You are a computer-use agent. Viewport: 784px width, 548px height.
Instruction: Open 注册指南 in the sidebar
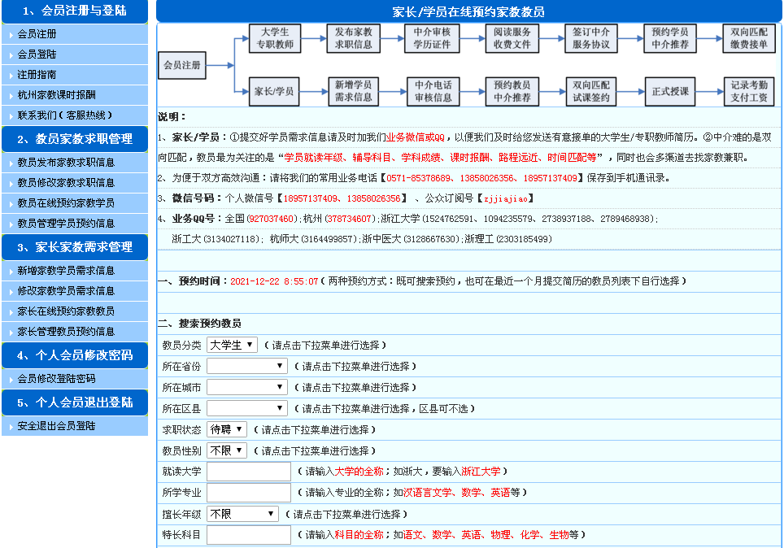click(x=37, y=75)
